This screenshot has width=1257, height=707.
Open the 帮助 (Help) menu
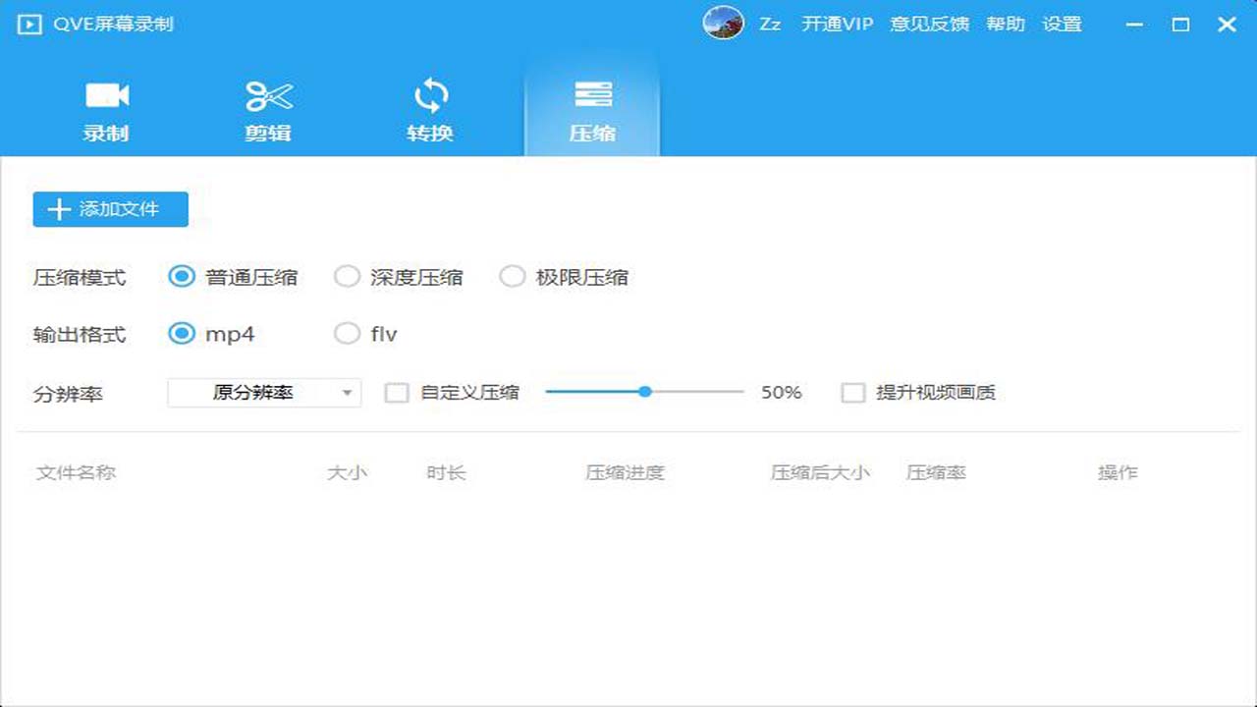click(x=1005, y=24)
